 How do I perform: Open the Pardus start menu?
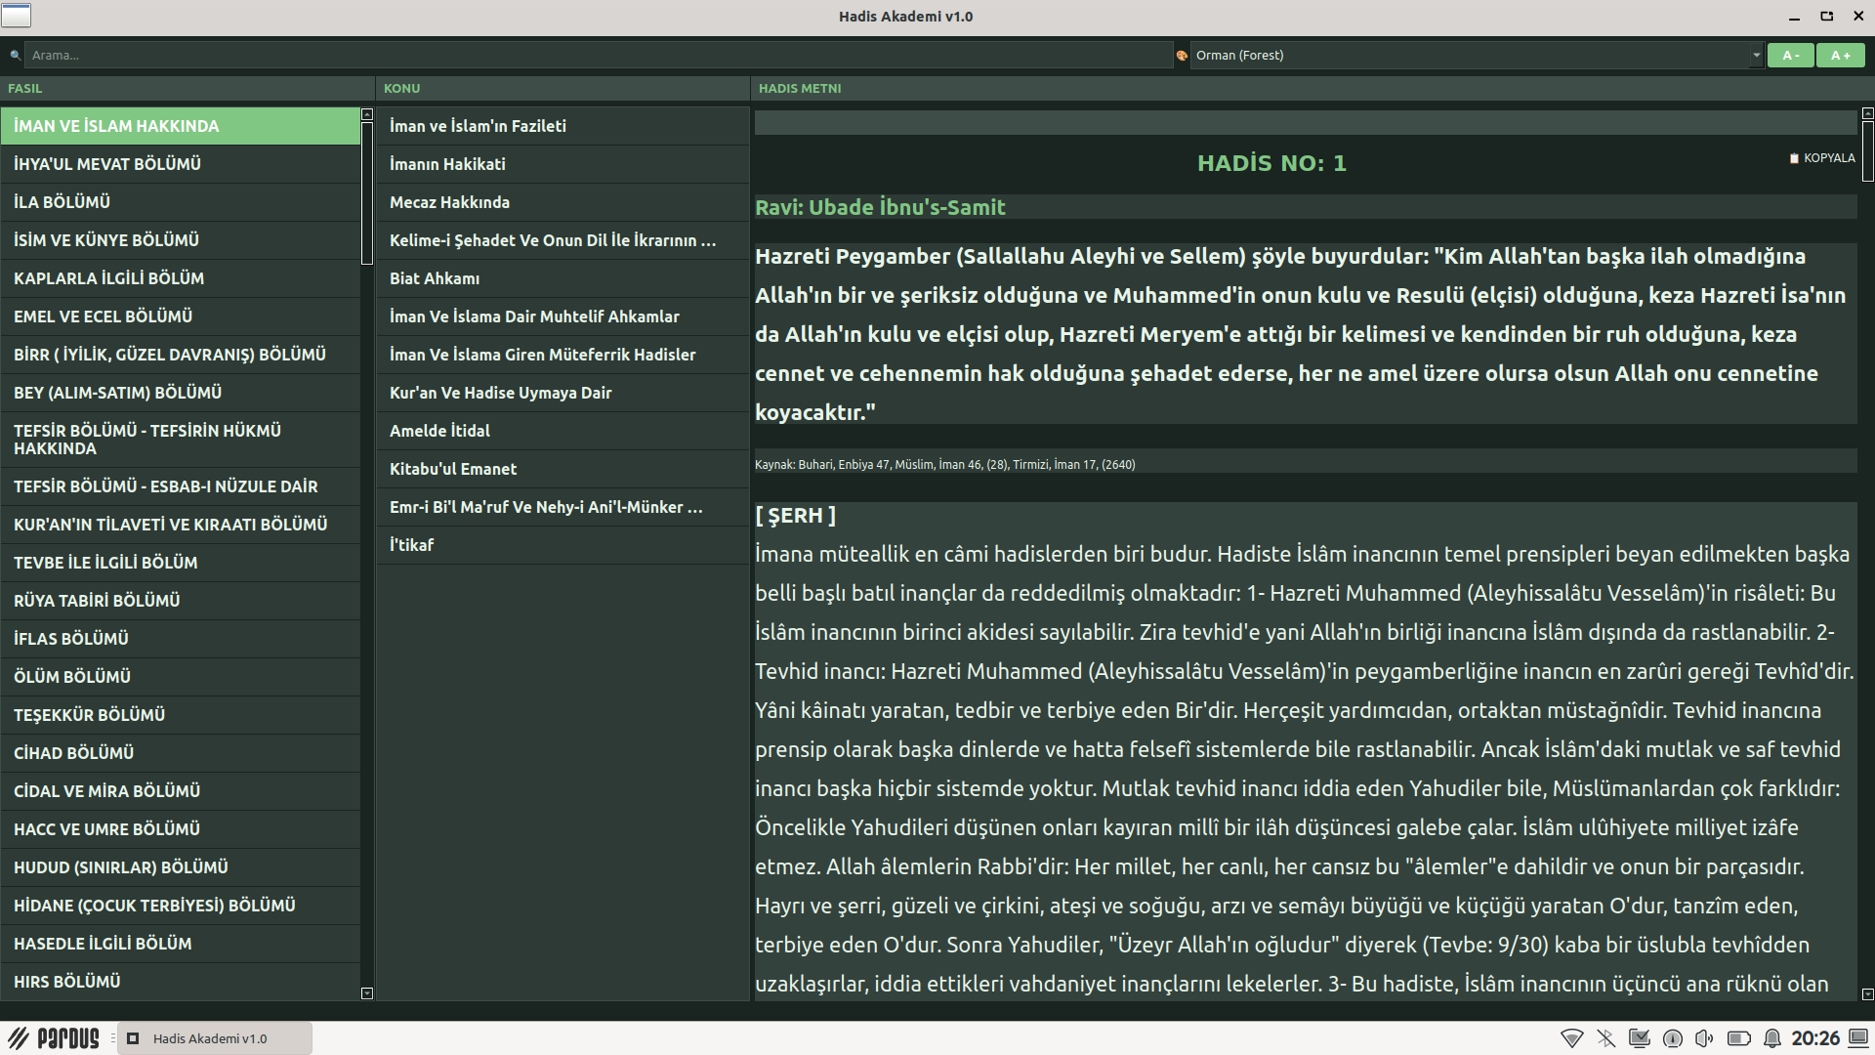(55, 1038)
